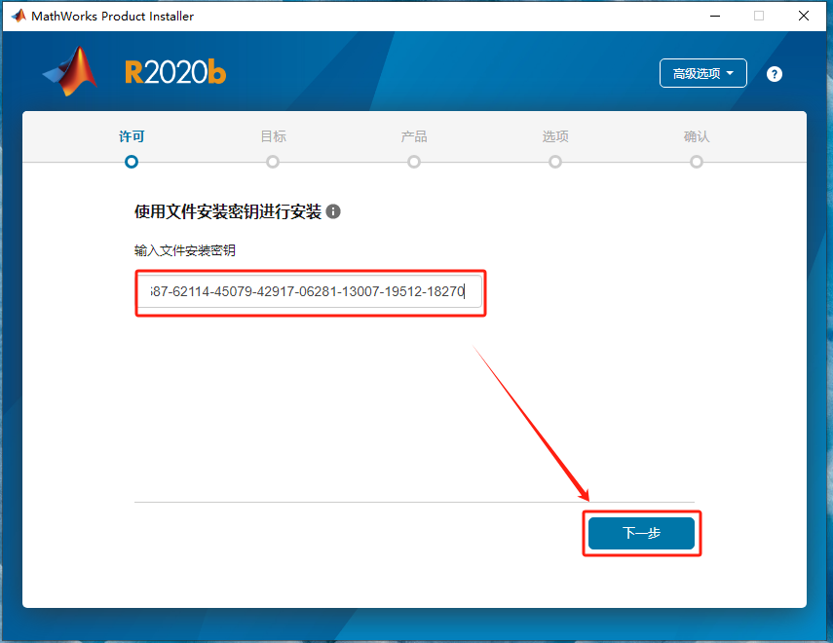This screenshot has width=833, height=643.
Task: Click the MATLAB logo in the header
Action: [70, 71]
